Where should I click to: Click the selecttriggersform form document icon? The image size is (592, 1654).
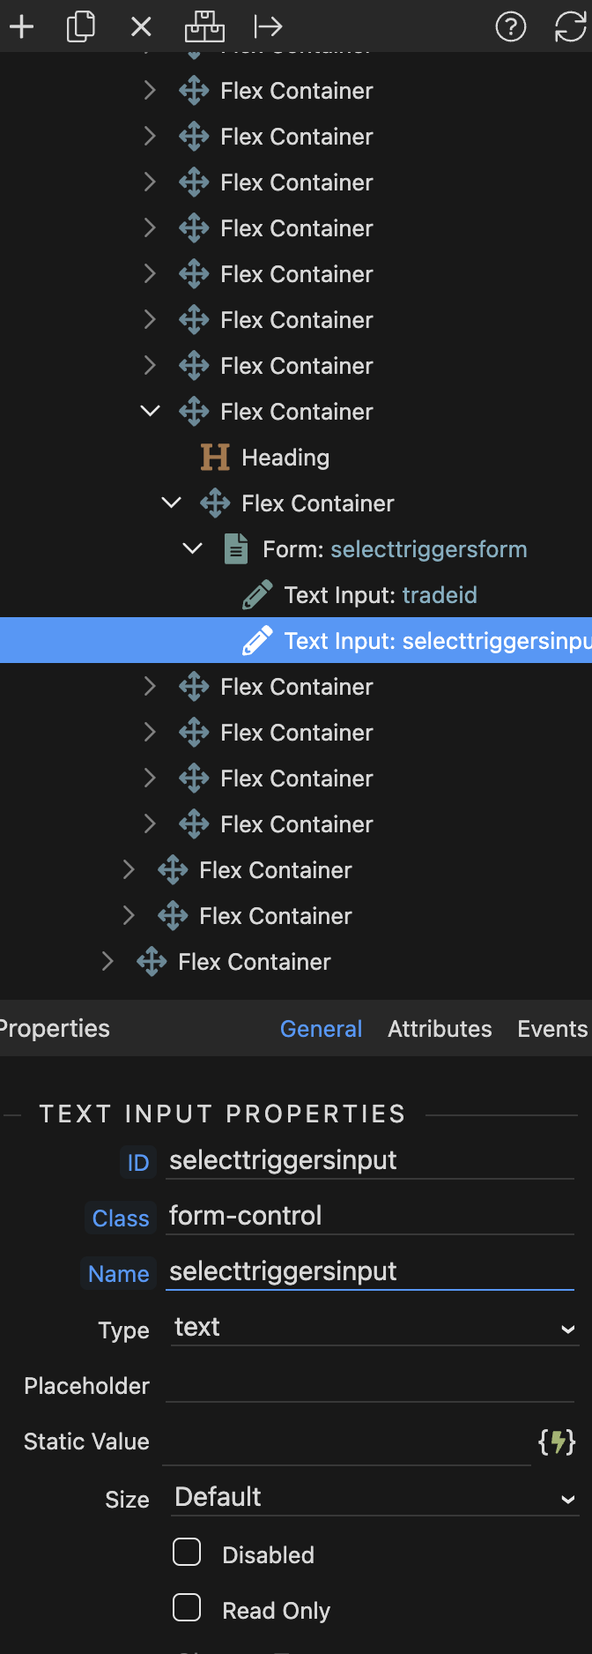pos(236,549)
